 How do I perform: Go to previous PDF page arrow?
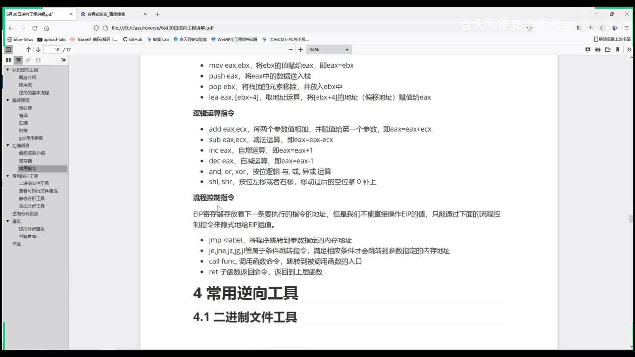28,50
